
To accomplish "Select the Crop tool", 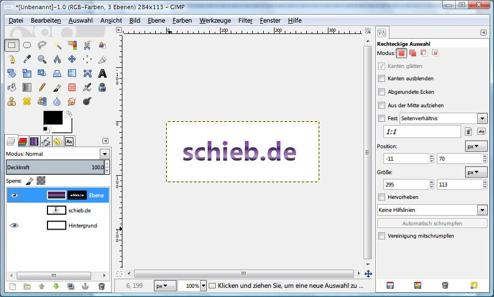I will click(x=102, y=59).
